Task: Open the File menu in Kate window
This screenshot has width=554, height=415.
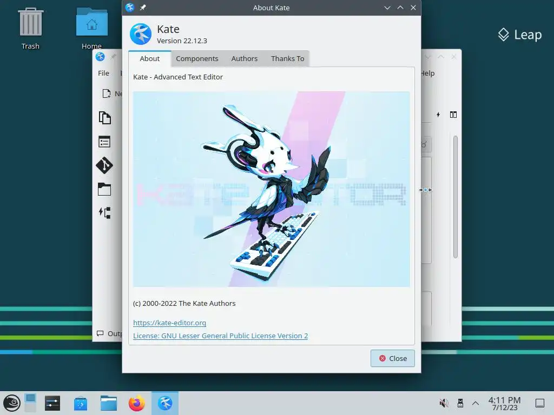Action: pyautogui.click(x=103, y=73)
